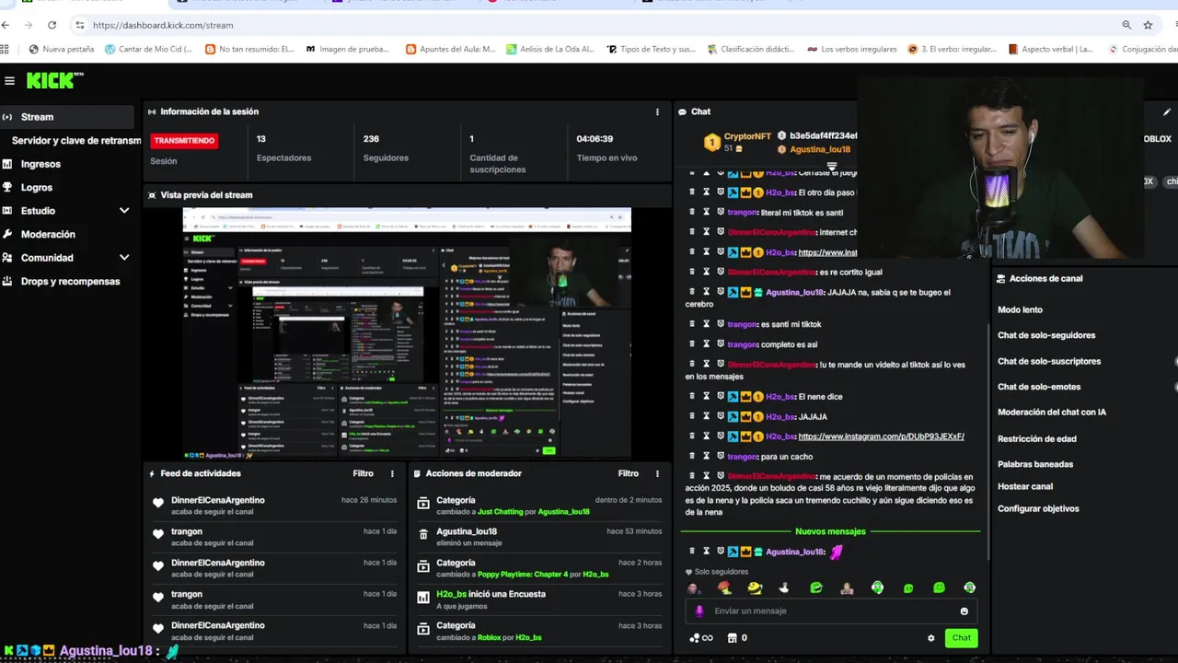Select Chat de solo-seguidores action
Screen dimensions: 1178x663
[x=1046, y=335]
